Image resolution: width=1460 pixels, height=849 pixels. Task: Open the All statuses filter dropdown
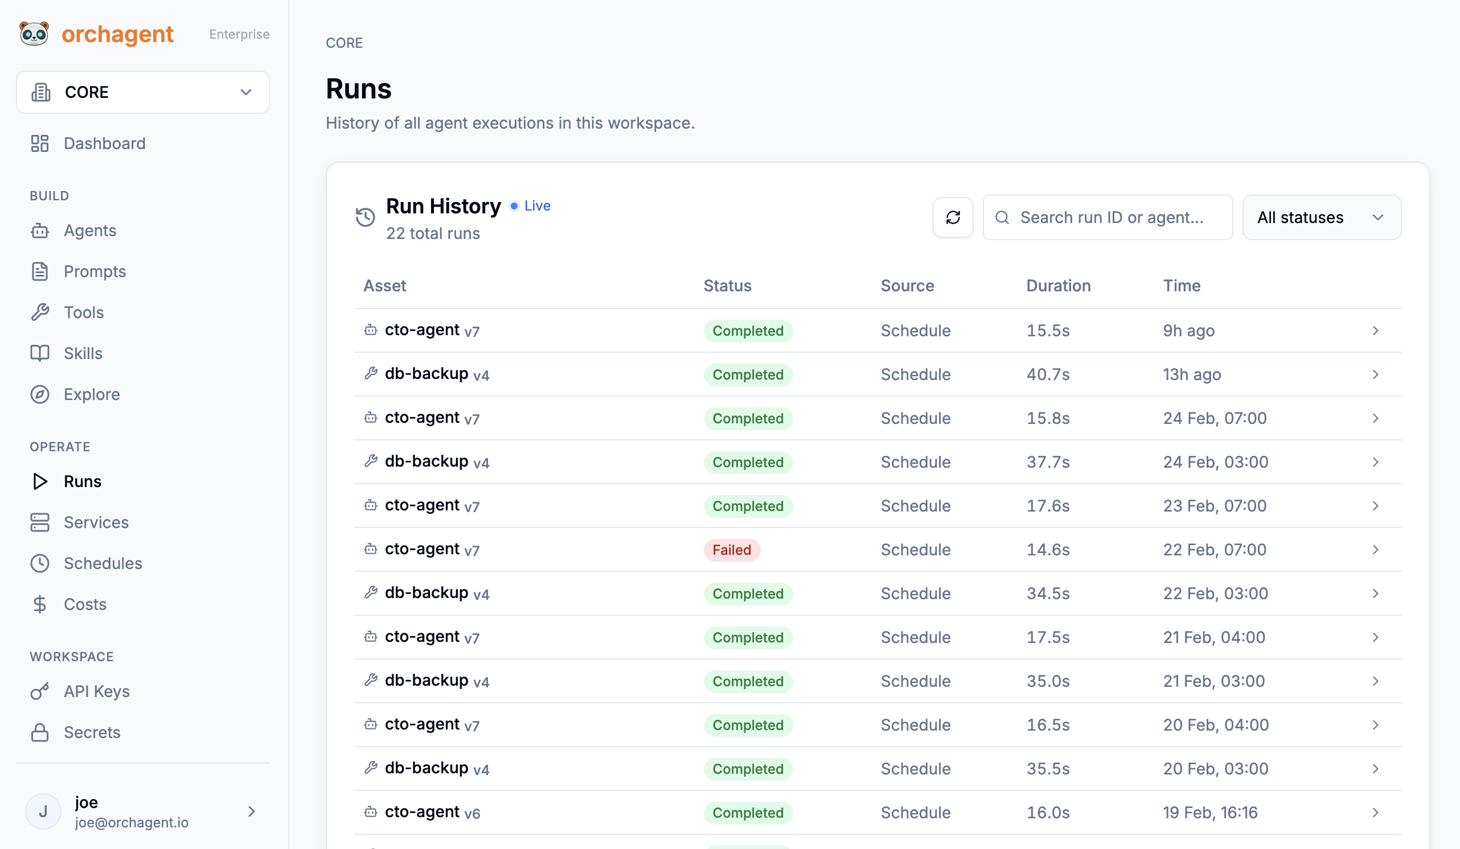coord(1321,217)
